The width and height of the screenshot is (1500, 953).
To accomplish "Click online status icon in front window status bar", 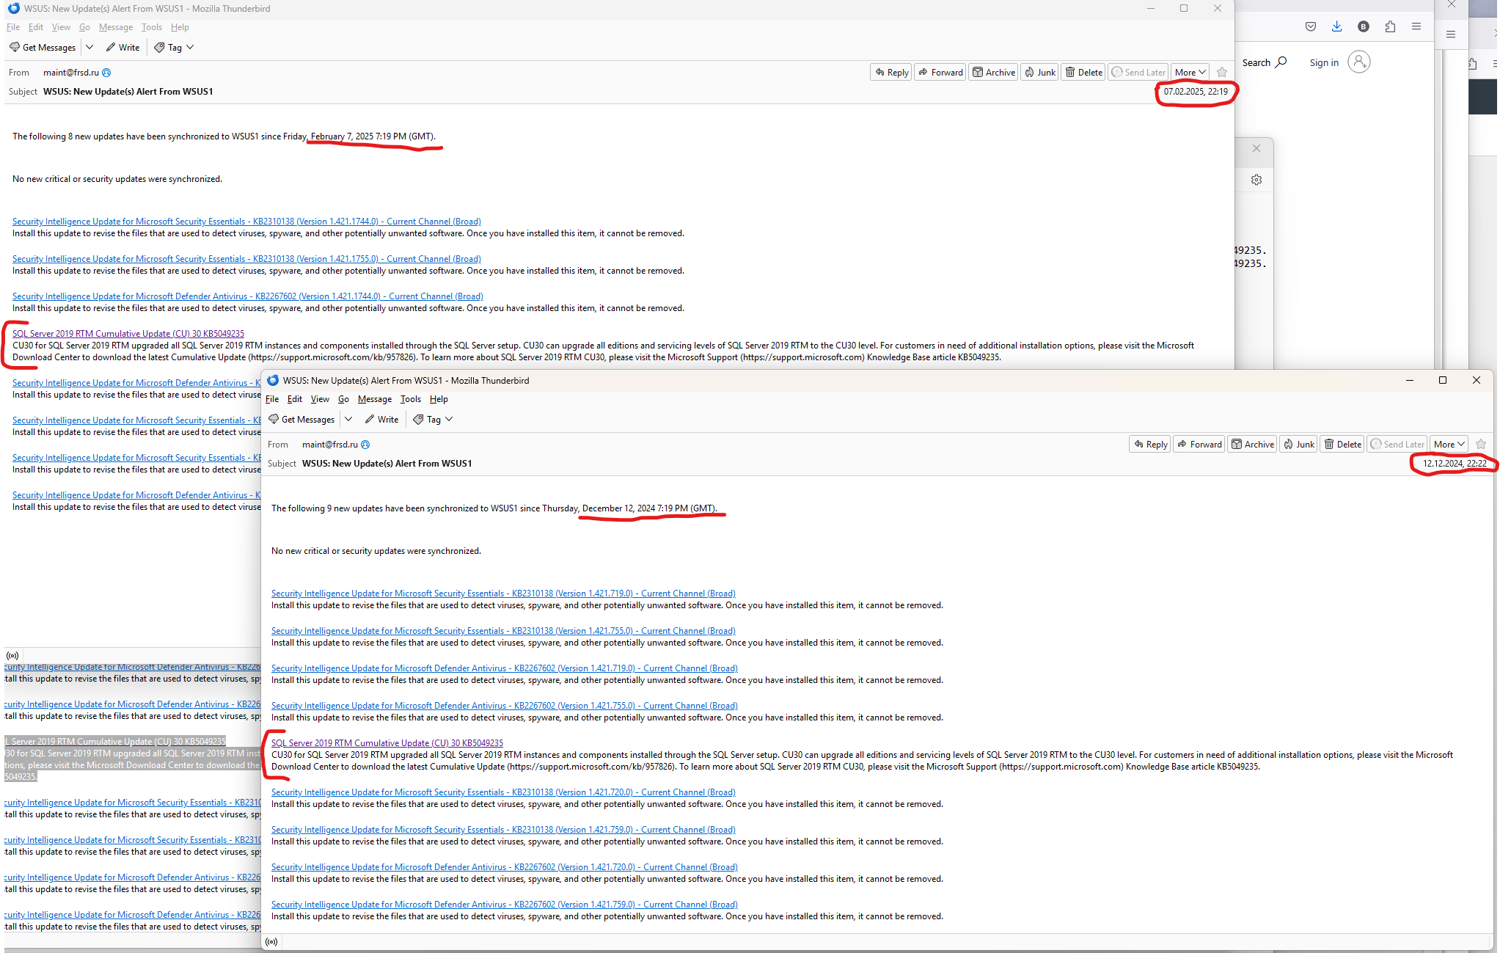I will point(271,942).
